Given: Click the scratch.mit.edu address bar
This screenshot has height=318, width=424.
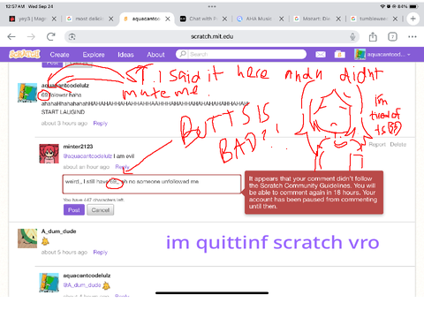Looking at the screenshot, I should click(x=212, y=37).
